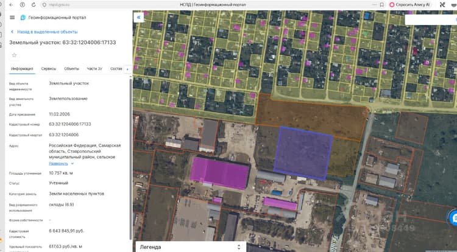The image size is (457, 252).
Task: Switch to the Объекты tab
Action: [x=71, y=69]
